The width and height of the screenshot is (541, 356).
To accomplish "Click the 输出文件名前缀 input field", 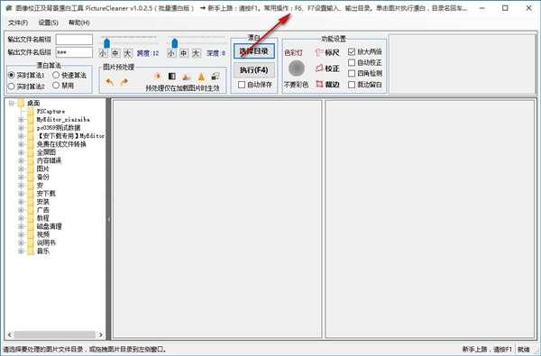I will click(x=74, y=40).
